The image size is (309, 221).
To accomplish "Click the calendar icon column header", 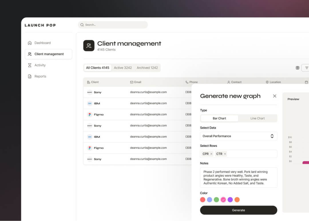I will pos(306,82).
